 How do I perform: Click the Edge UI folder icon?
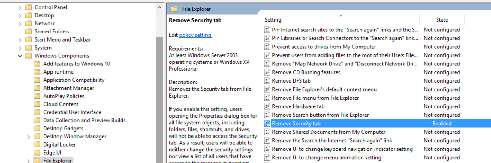[x=37, y=153]
